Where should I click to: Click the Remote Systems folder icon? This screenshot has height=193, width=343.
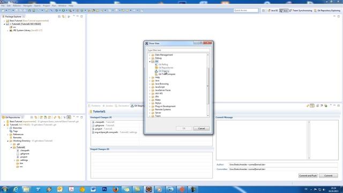153,109
